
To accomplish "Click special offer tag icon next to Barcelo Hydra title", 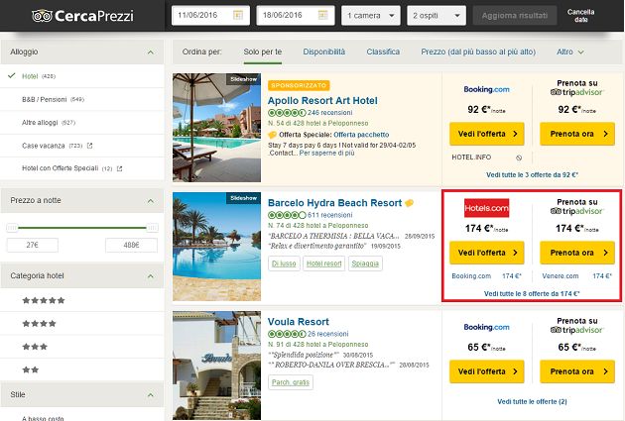I will click(x=409, y=203).
